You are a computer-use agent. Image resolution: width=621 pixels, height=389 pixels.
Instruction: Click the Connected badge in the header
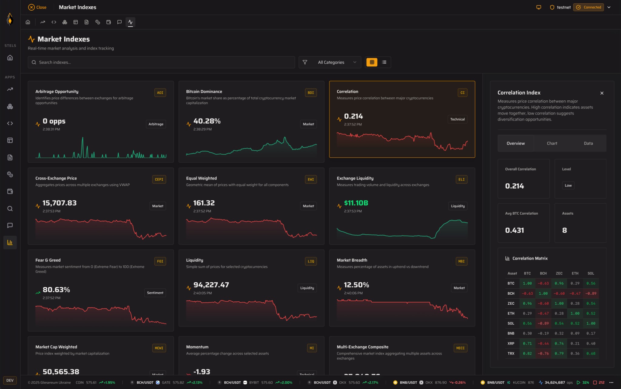[x=588, y=7]
